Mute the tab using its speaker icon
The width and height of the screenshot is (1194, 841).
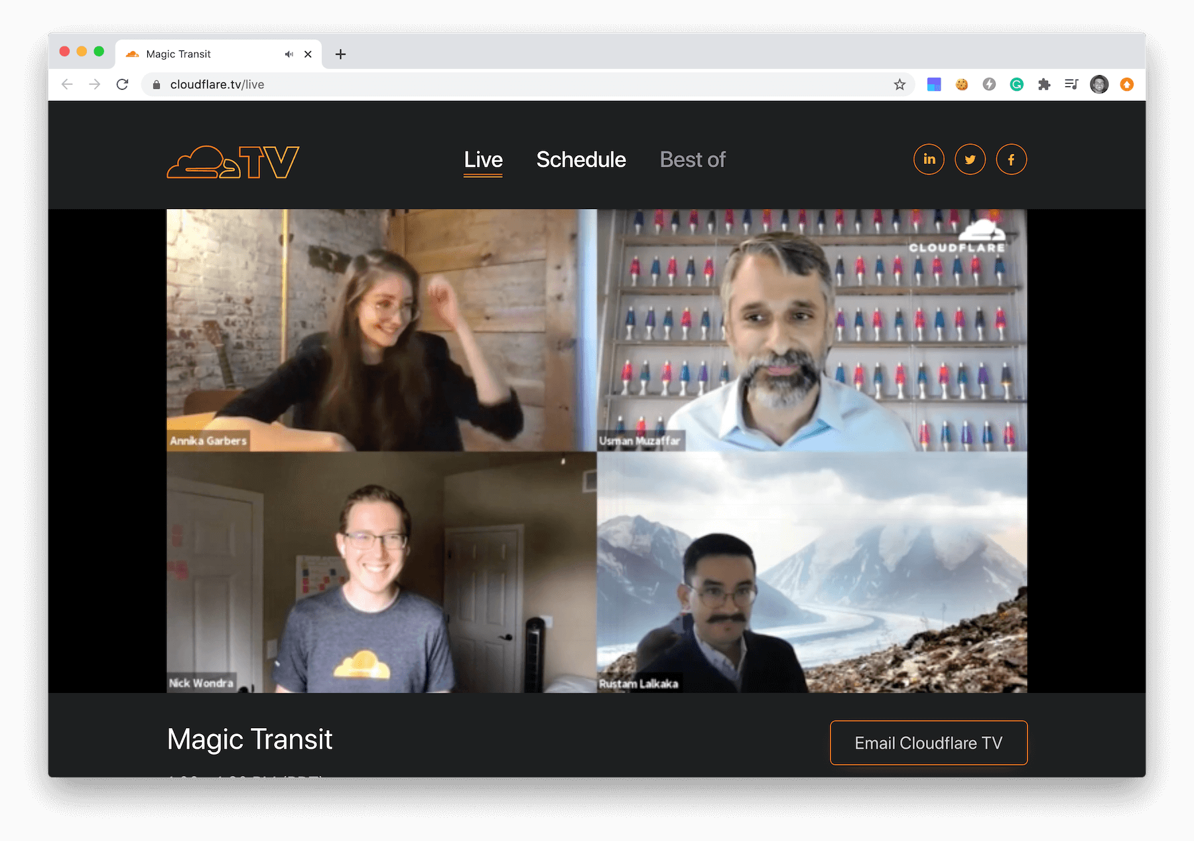point(289,54)
